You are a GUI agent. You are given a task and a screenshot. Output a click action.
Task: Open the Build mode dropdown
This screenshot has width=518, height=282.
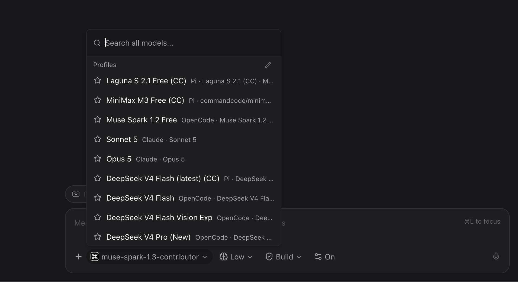284,256
